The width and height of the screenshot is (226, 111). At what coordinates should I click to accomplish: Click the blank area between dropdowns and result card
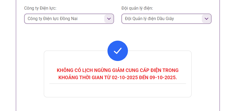tap(118, 32)
